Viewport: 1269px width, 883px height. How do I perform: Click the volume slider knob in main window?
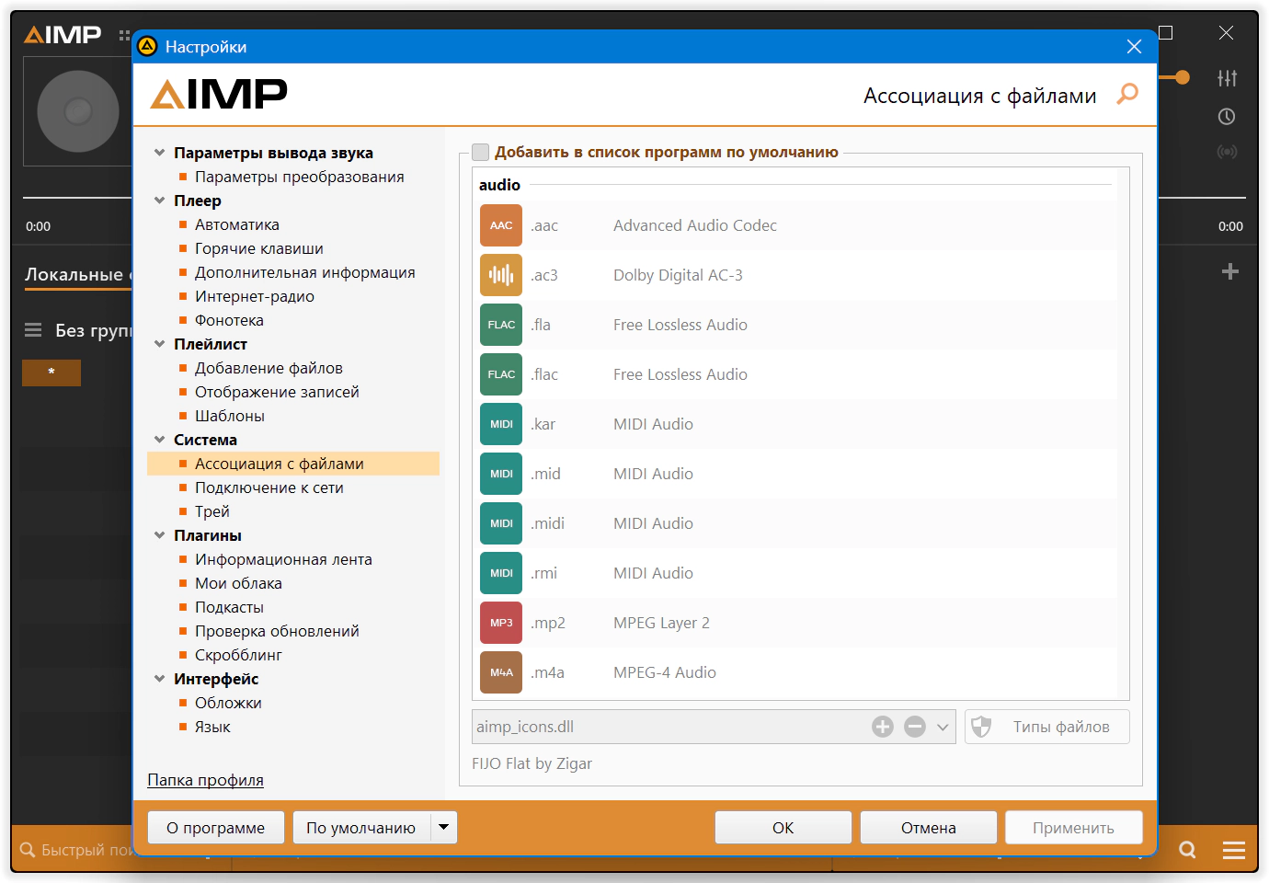tap(1182, 78)
